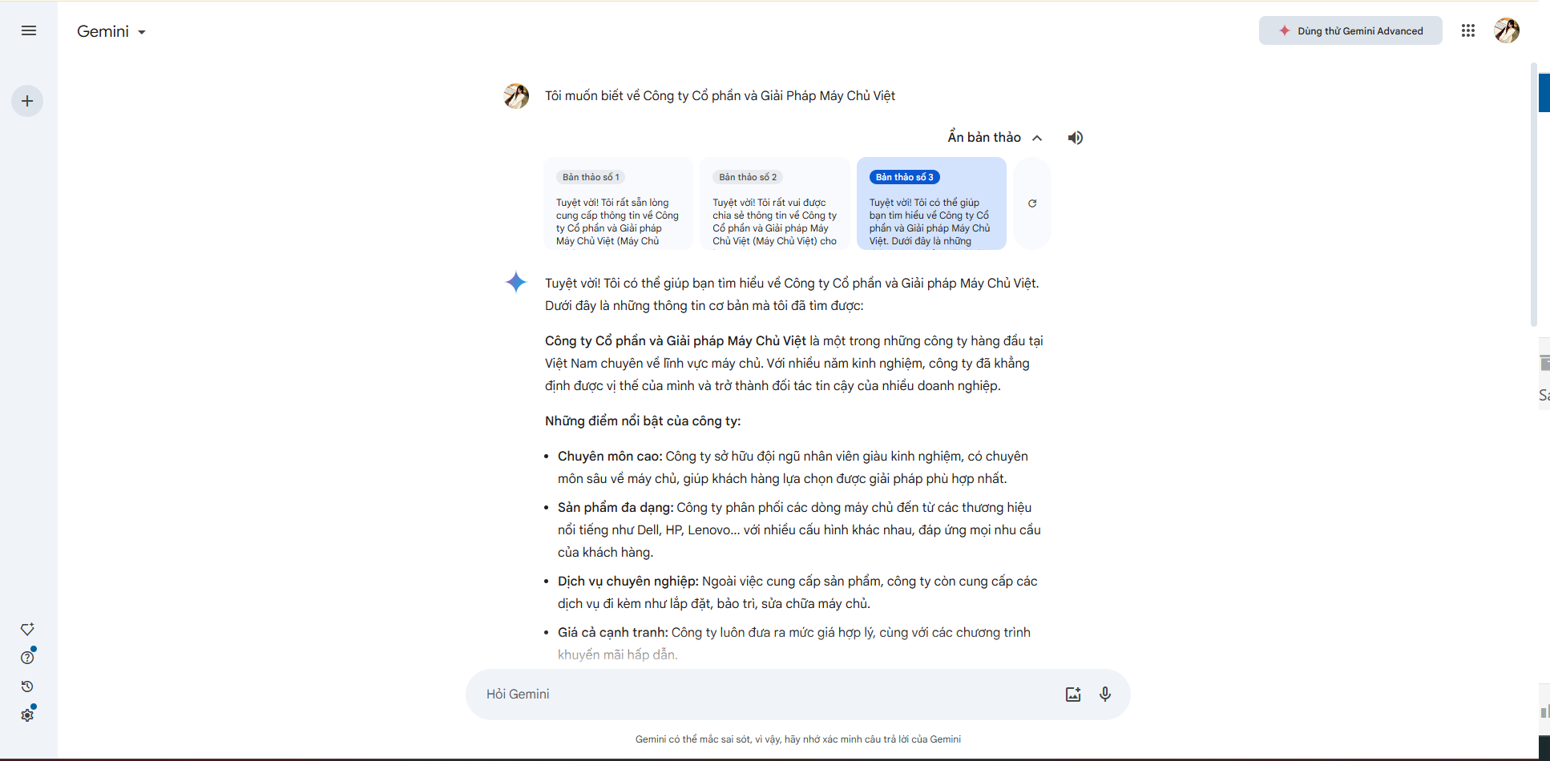This screenshot has width=1550, height=761.
Task: Regenerate drafts with refresh icon
Action: coord(1032,203)
